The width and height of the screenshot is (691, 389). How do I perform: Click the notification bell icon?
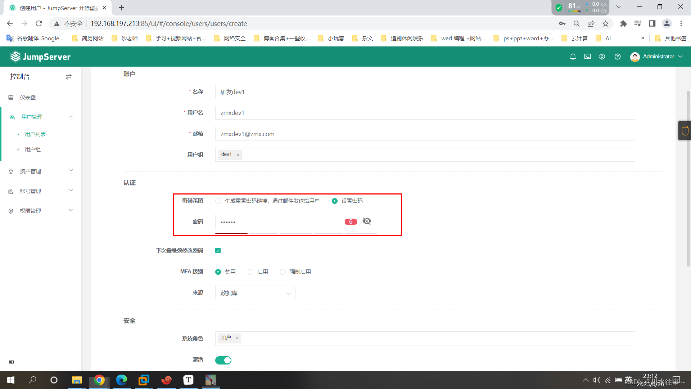(x=573, y=57)
